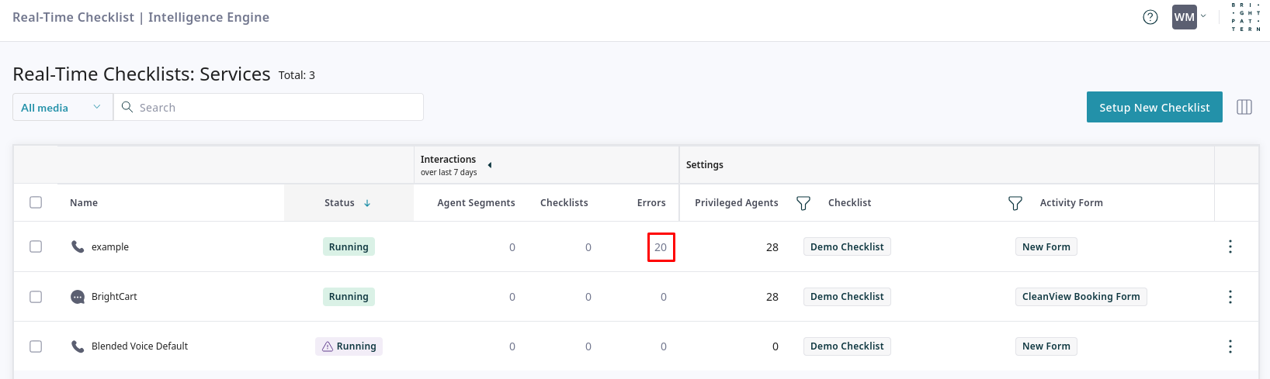Open the WM user account menu
Screen dimensions: 1270x379
tap(1189, 17)
